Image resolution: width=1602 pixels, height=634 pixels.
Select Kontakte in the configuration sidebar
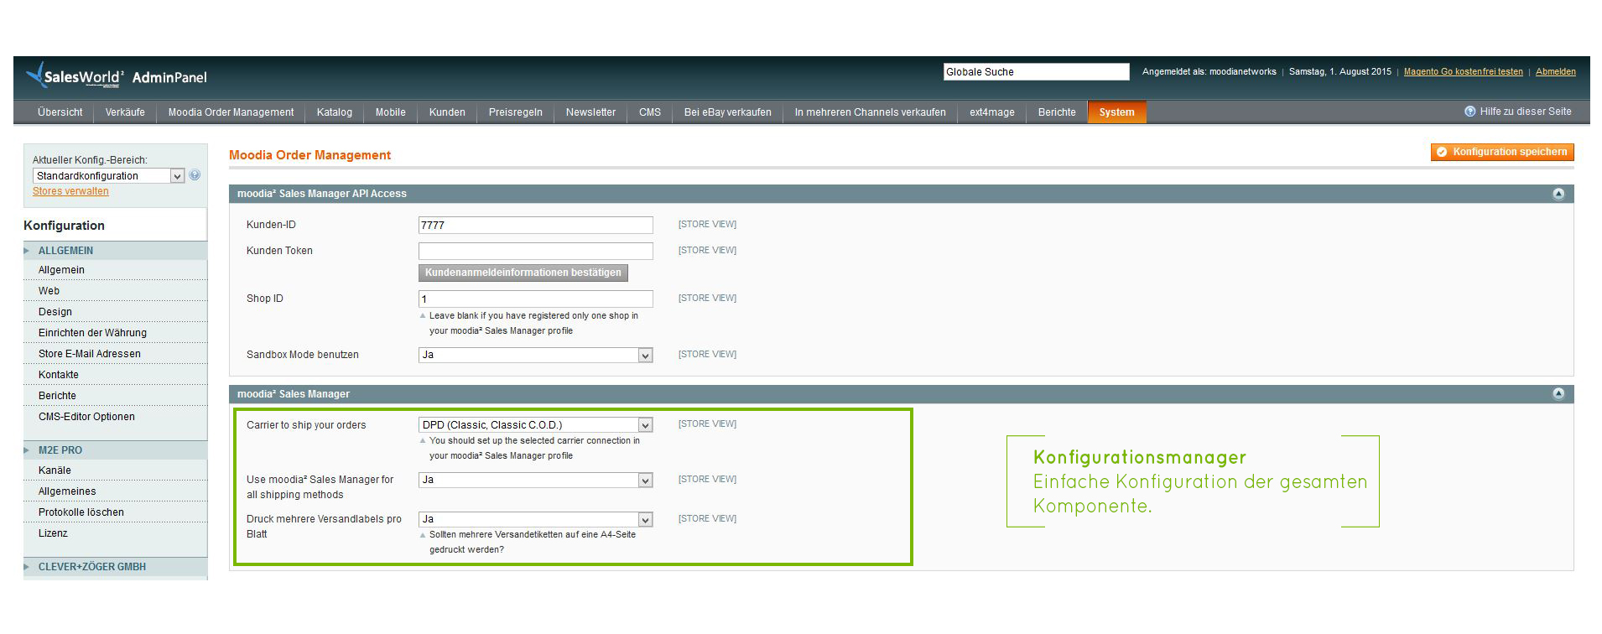(x=115, y=375)
